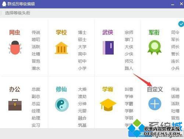This screenshot has height=139, width=184.
Task: Click 学神 level in 学霸 list
Action: tap(129, 97)
